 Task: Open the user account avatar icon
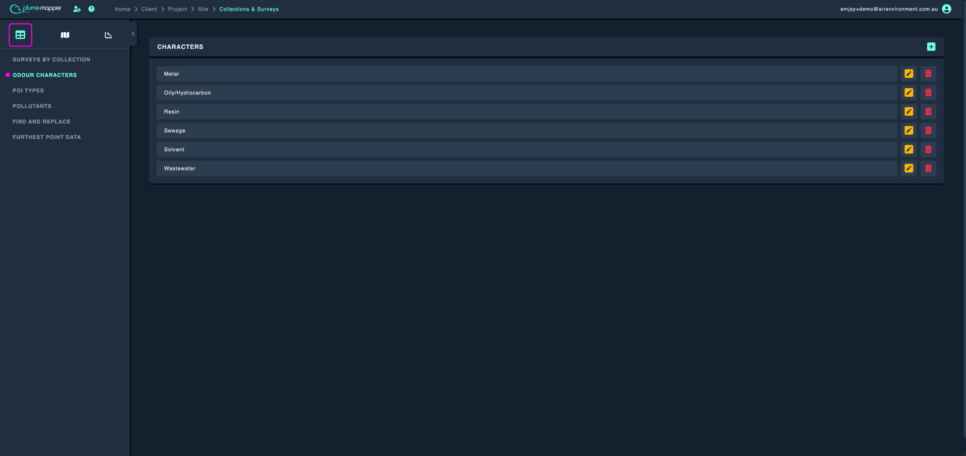point(947,9)
